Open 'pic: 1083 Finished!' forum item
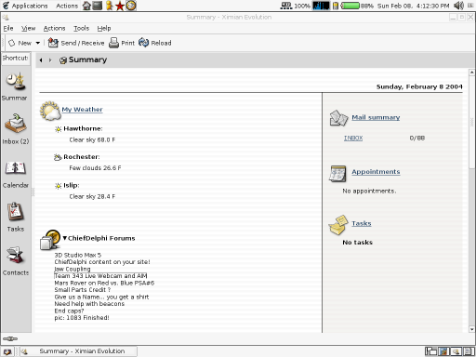The image size is (476, 357). (82, 318)
